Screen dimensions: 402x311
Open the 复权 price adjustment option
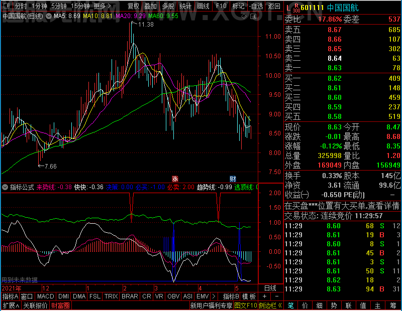[133, 6]
